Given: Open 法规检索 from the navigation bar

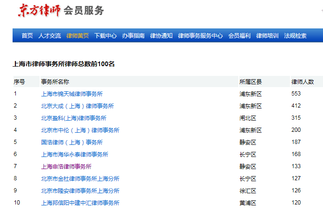Looking at the screenshot, I should coord(295,36).
